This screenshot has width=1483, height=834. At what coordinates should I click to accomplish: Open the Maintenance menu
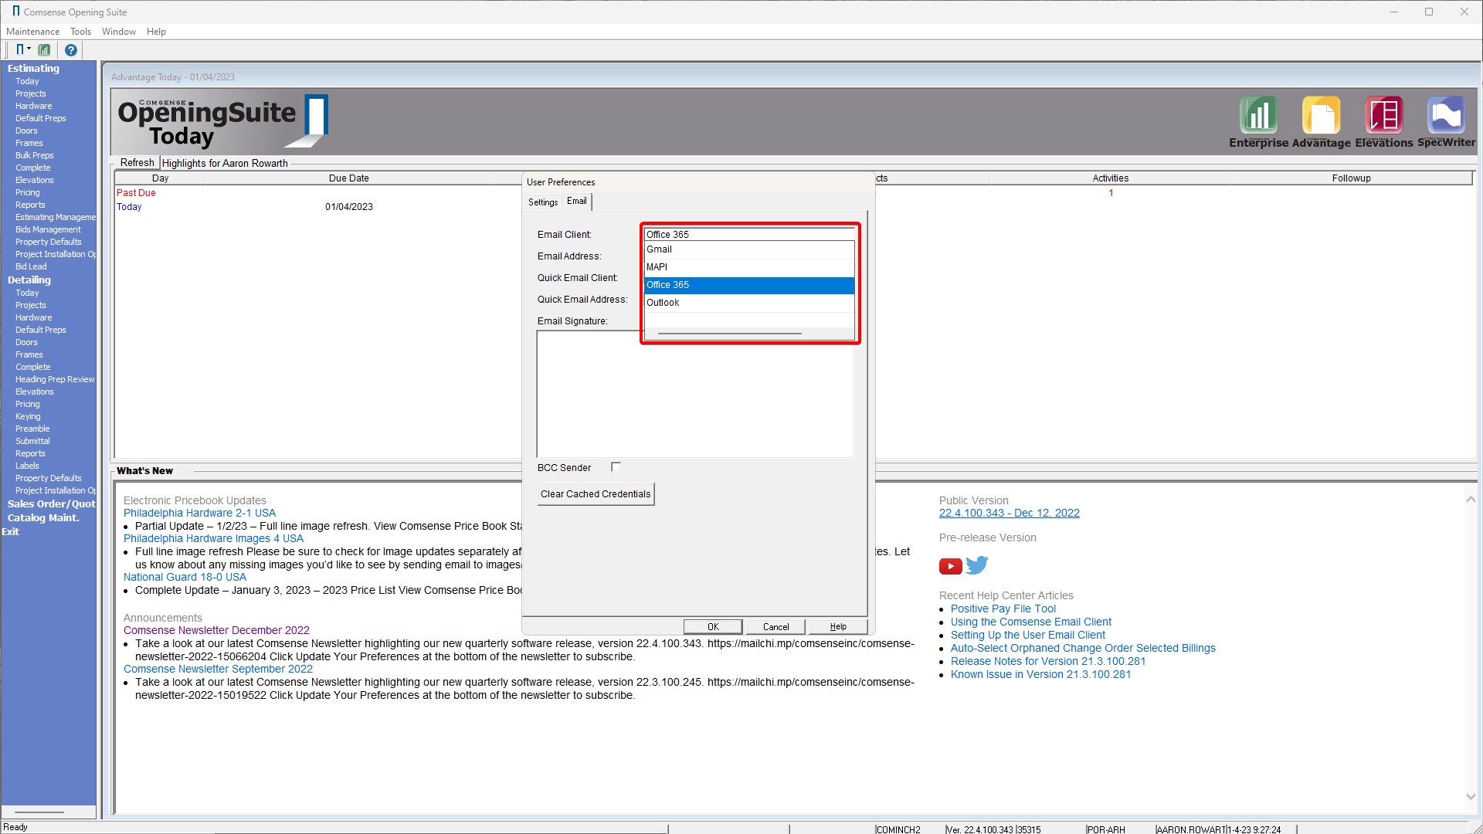point(33,32)
